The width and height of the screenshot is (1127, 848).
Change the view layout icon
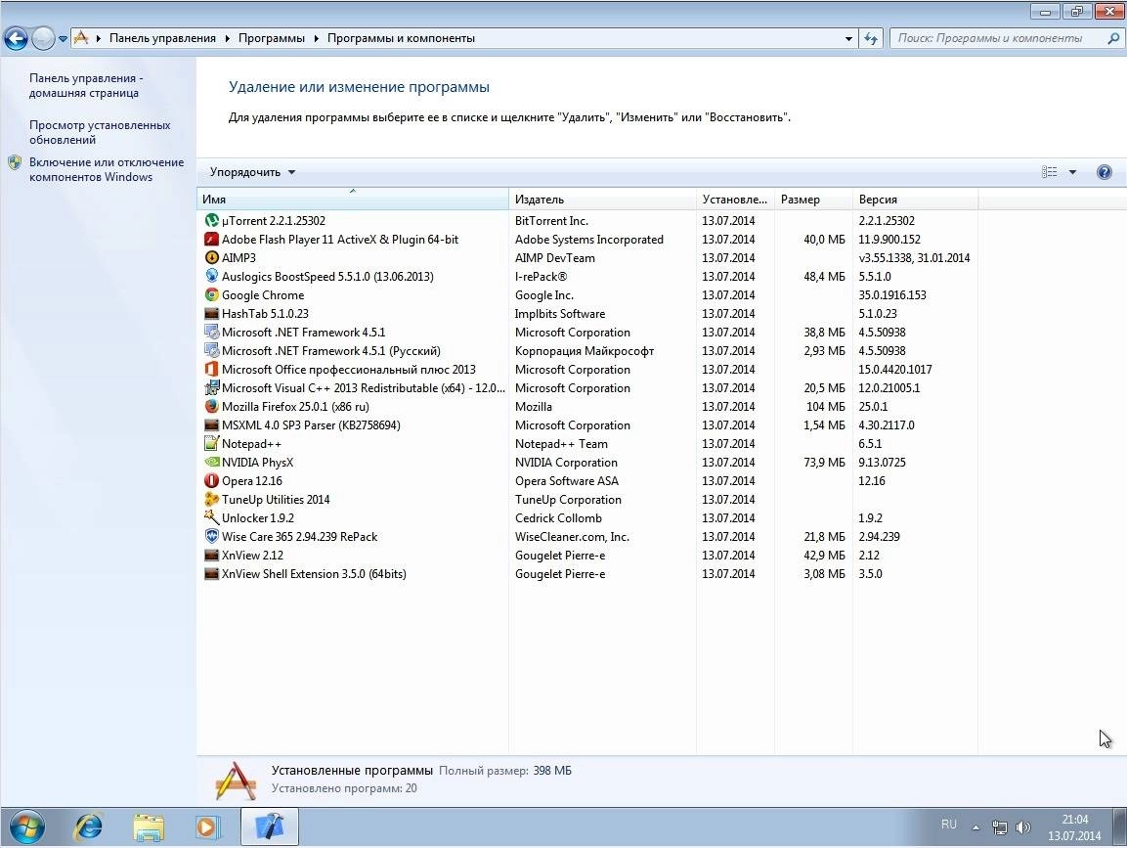pyautogui.click(x=1050, y=172)
